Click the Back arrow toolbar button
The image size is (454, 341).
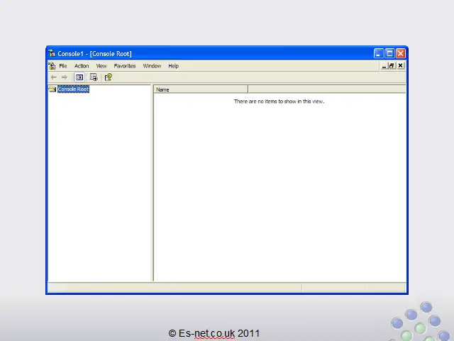coord(54,77)
